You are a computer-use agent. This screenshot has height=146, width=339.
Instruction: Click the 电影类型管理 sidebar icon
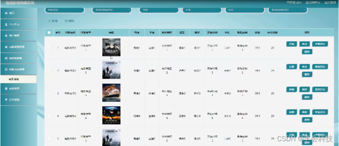pos(6,47)
